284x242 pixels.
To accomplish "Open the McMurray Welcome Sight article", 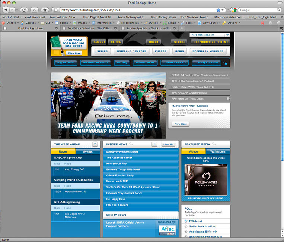I will [x=122, y=152].
